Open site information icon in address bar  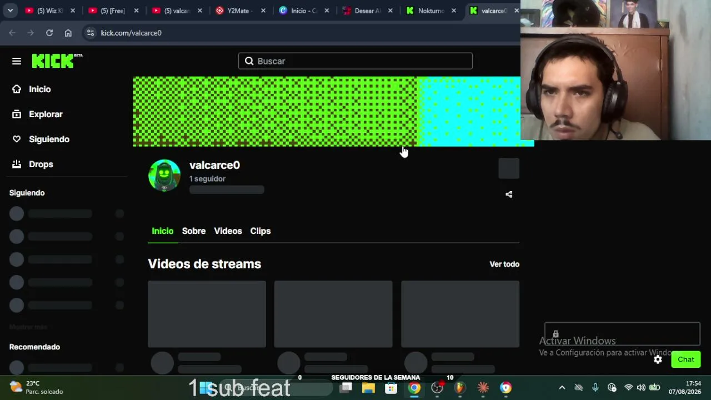click(x=91, y=33)
